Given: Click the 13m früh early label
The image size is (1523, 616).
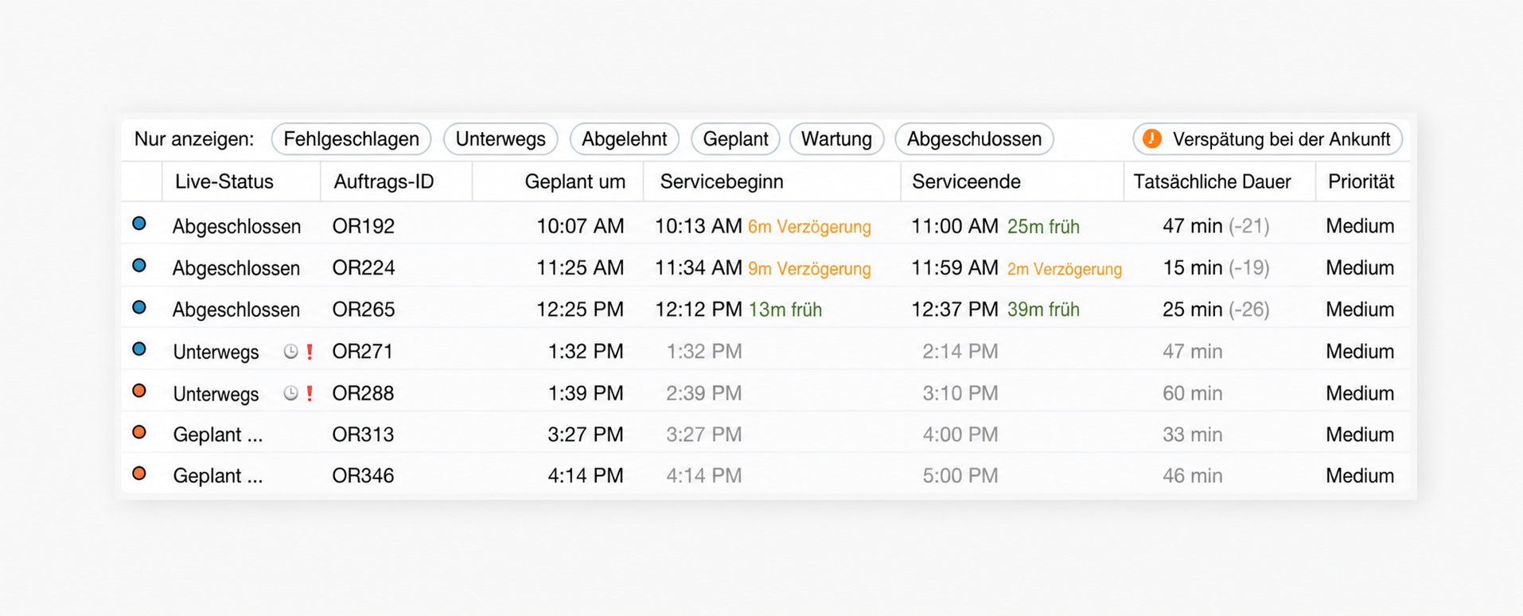Looking at the screenshot, I should [x=785, y=310].
